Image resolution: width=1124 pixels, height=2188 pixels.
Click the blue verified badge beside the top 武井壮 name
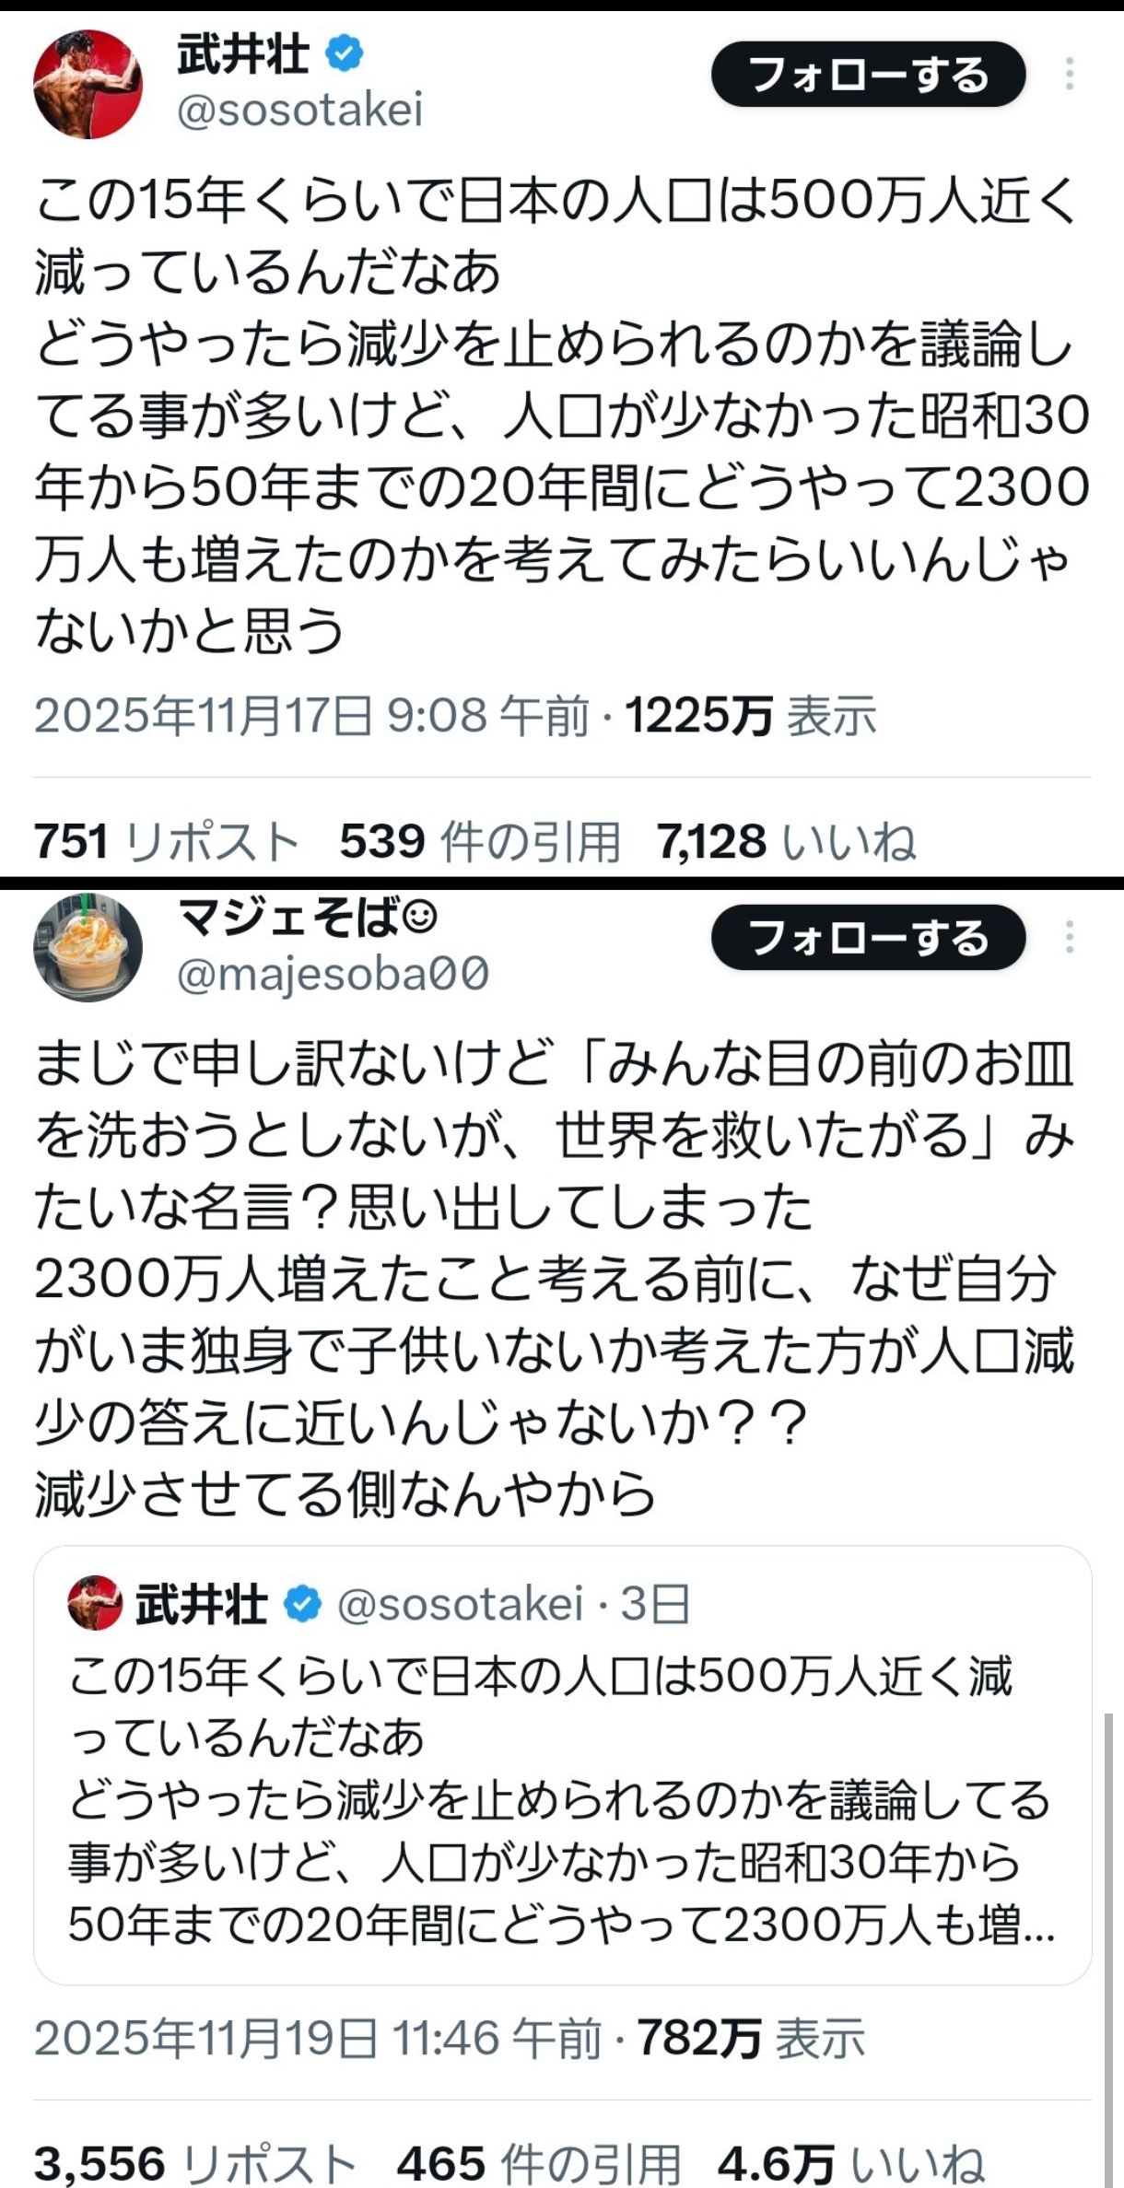[345, 54]
